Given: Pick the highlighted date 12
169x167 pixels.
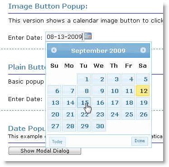Looking at the screenshot, I should tap(143, 91).
